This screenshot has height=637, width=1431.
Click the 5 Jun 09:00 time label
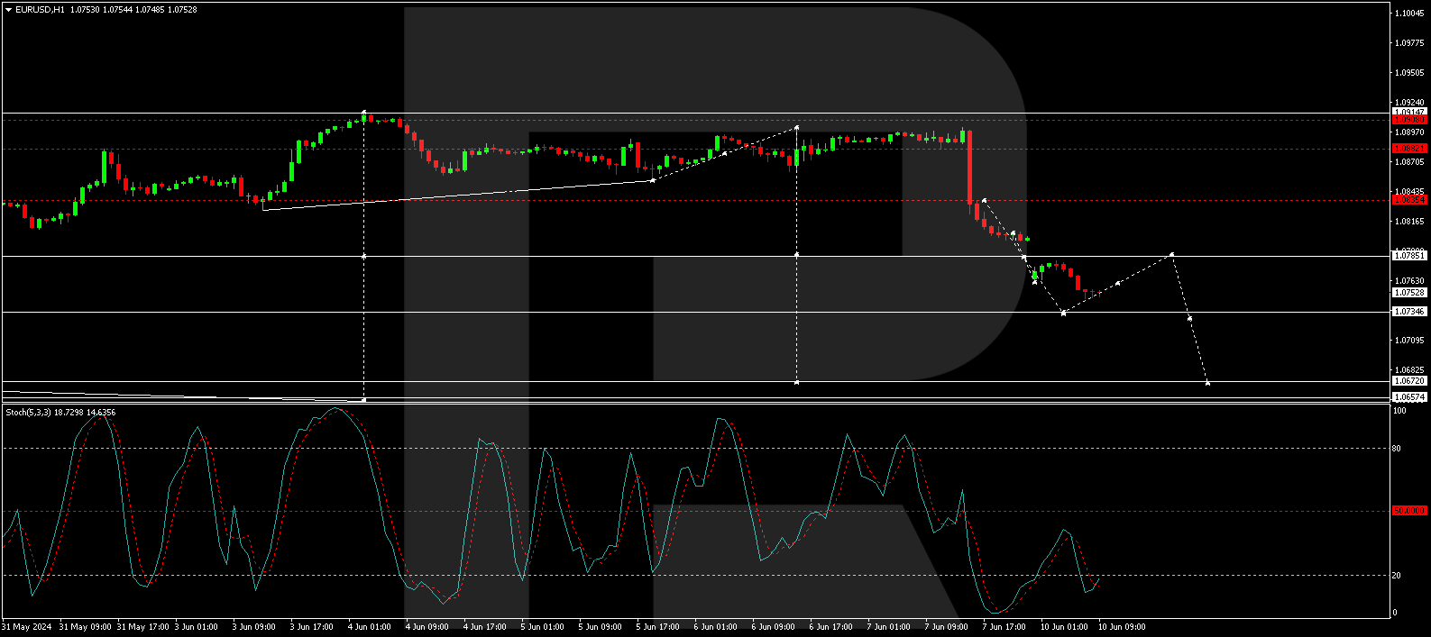click(601, 627)
